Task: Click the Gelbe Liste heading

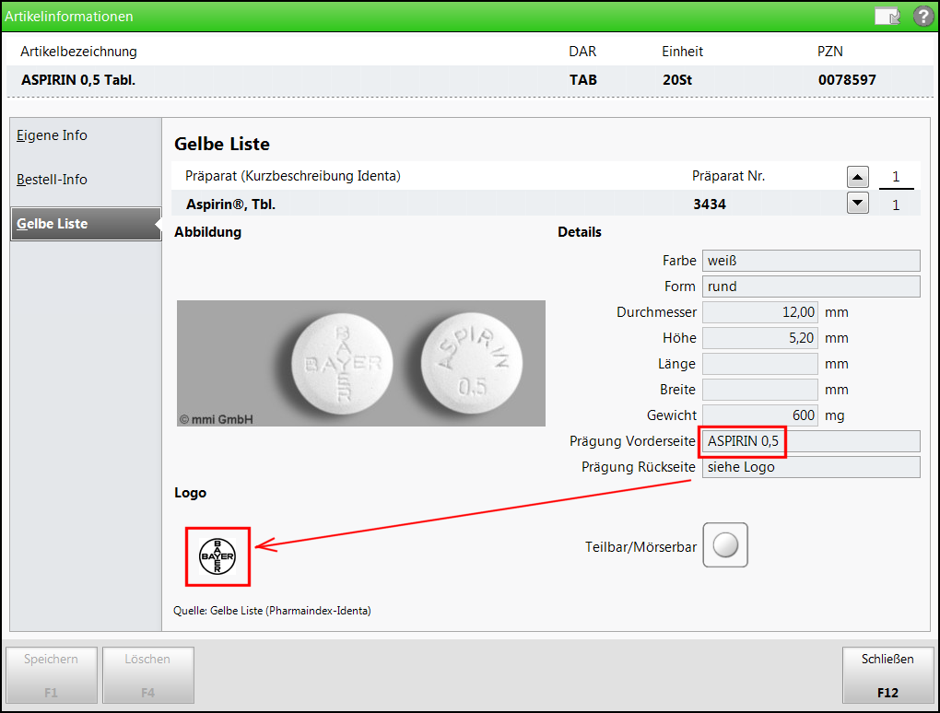Action: click(222, 145)
